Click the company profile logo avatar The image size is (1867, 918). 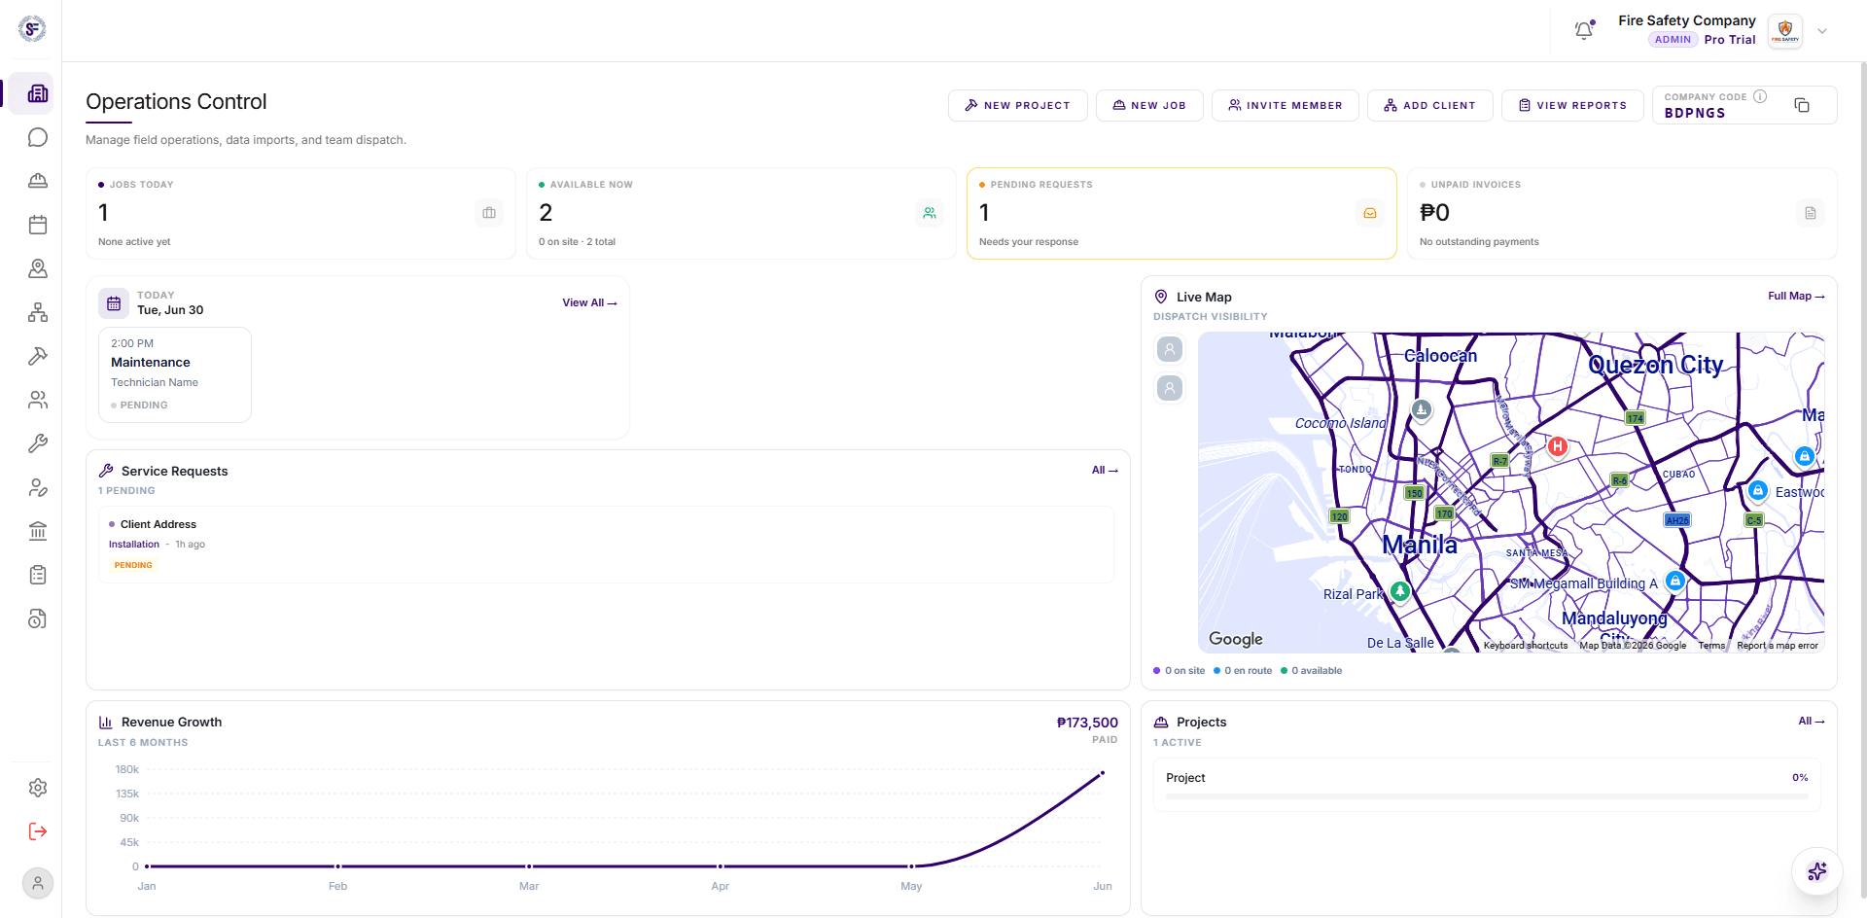coord(1785,31)
